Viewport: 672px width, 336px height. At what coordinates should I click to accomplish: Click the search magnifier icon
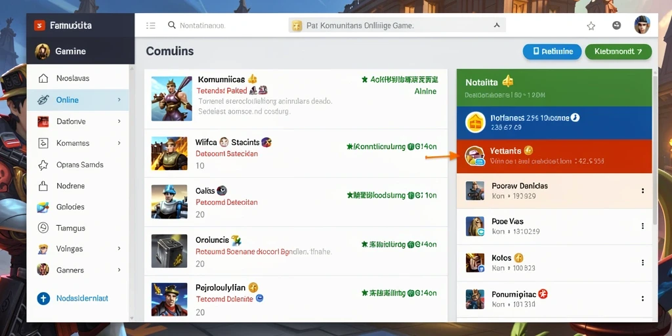pyautogui.click(x=172, y=26)
